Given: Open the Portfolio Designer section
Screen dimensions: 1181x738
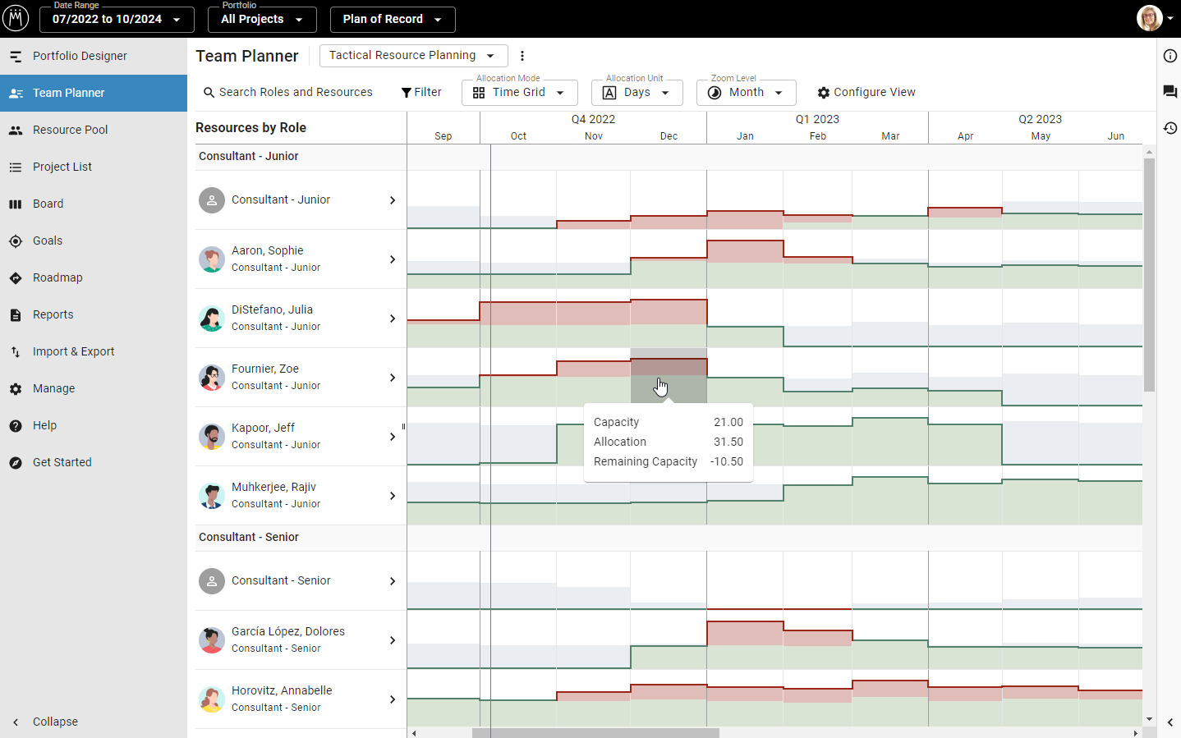Looking at the screenshot, I should coord(79,56).
